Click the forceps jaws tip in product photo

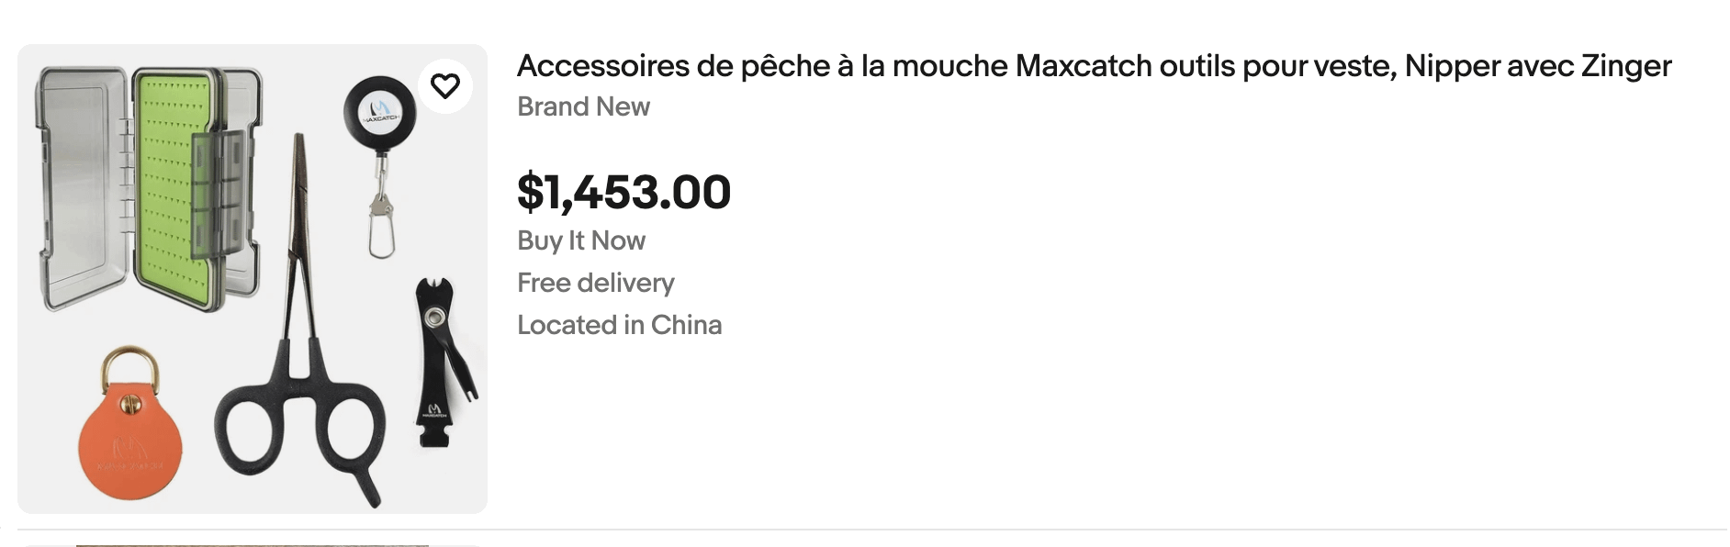tap(298, 147)
